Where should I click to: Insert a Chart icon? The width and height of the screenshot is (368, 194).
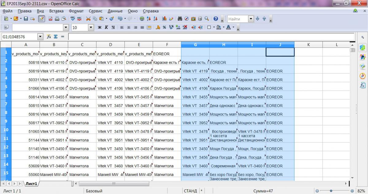(x=164, y=19)
